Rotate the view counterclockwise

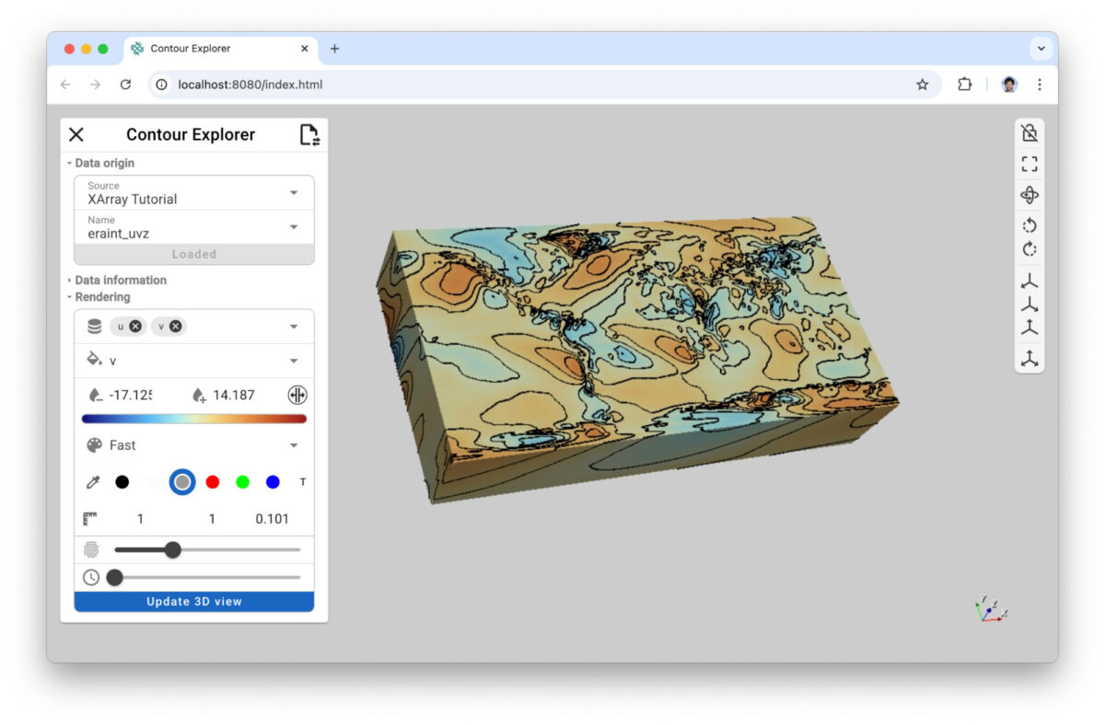pyautogui.click(x=1029, y=224)
